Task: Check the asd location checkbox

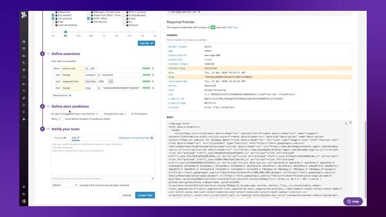Action: point(124,19)
